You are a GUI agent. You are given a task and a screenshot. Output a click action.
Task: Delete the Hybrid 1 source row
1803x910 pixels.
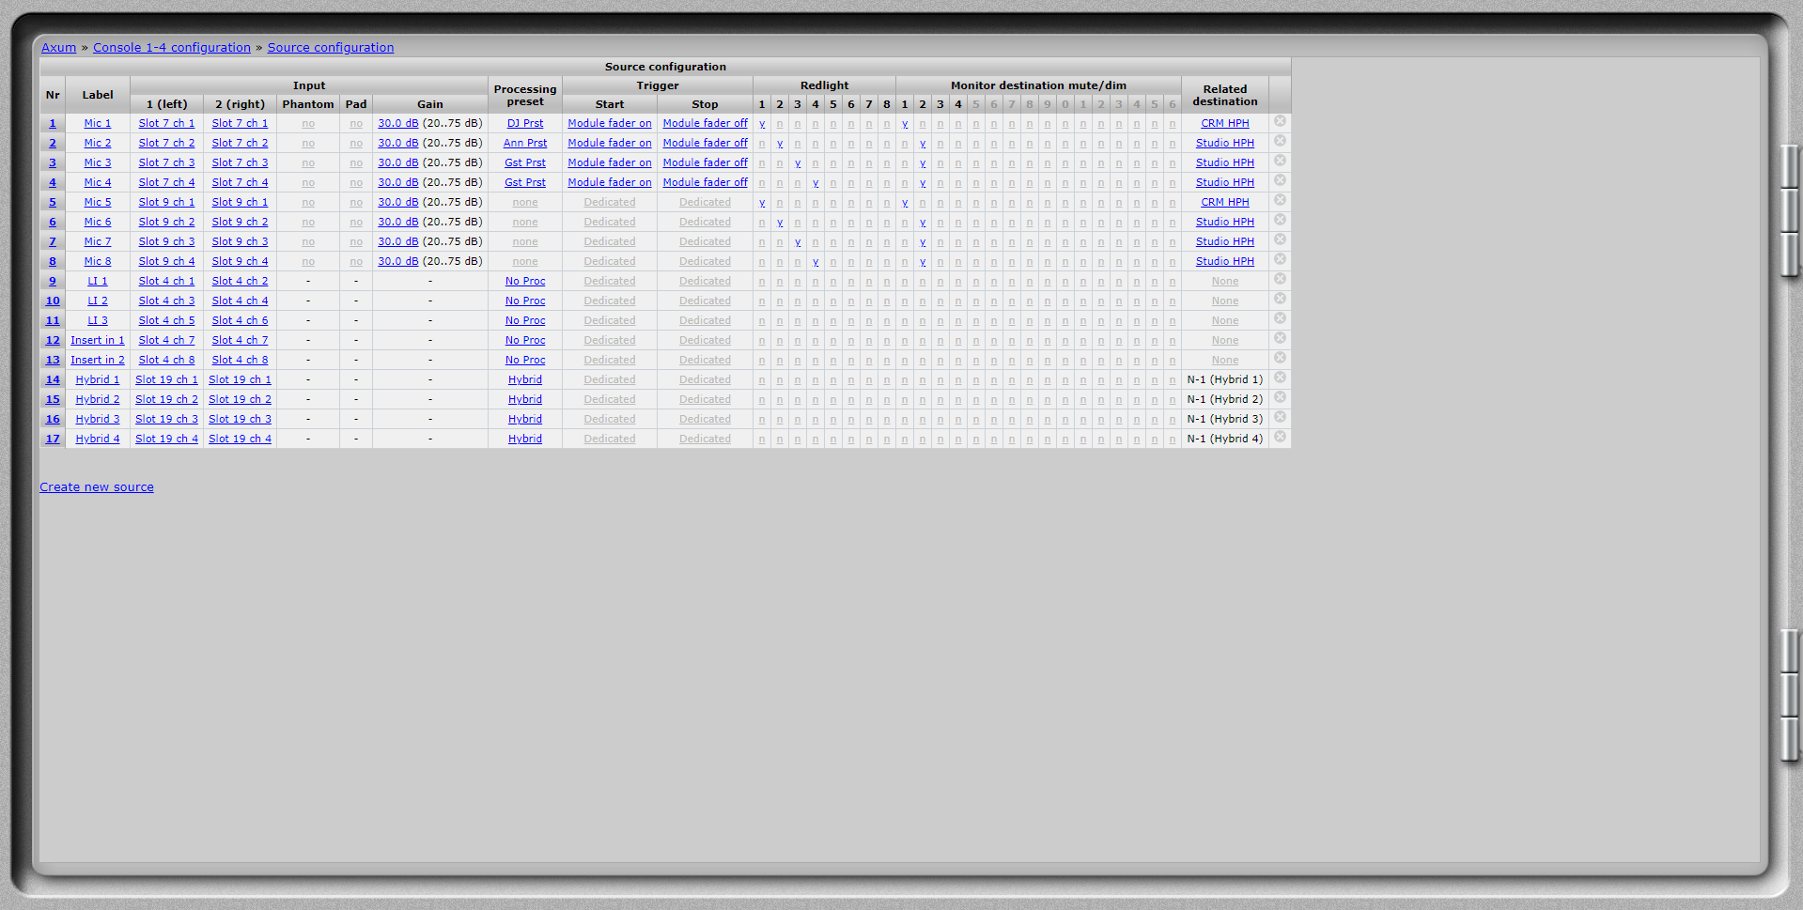click(x=1280, y=378)
